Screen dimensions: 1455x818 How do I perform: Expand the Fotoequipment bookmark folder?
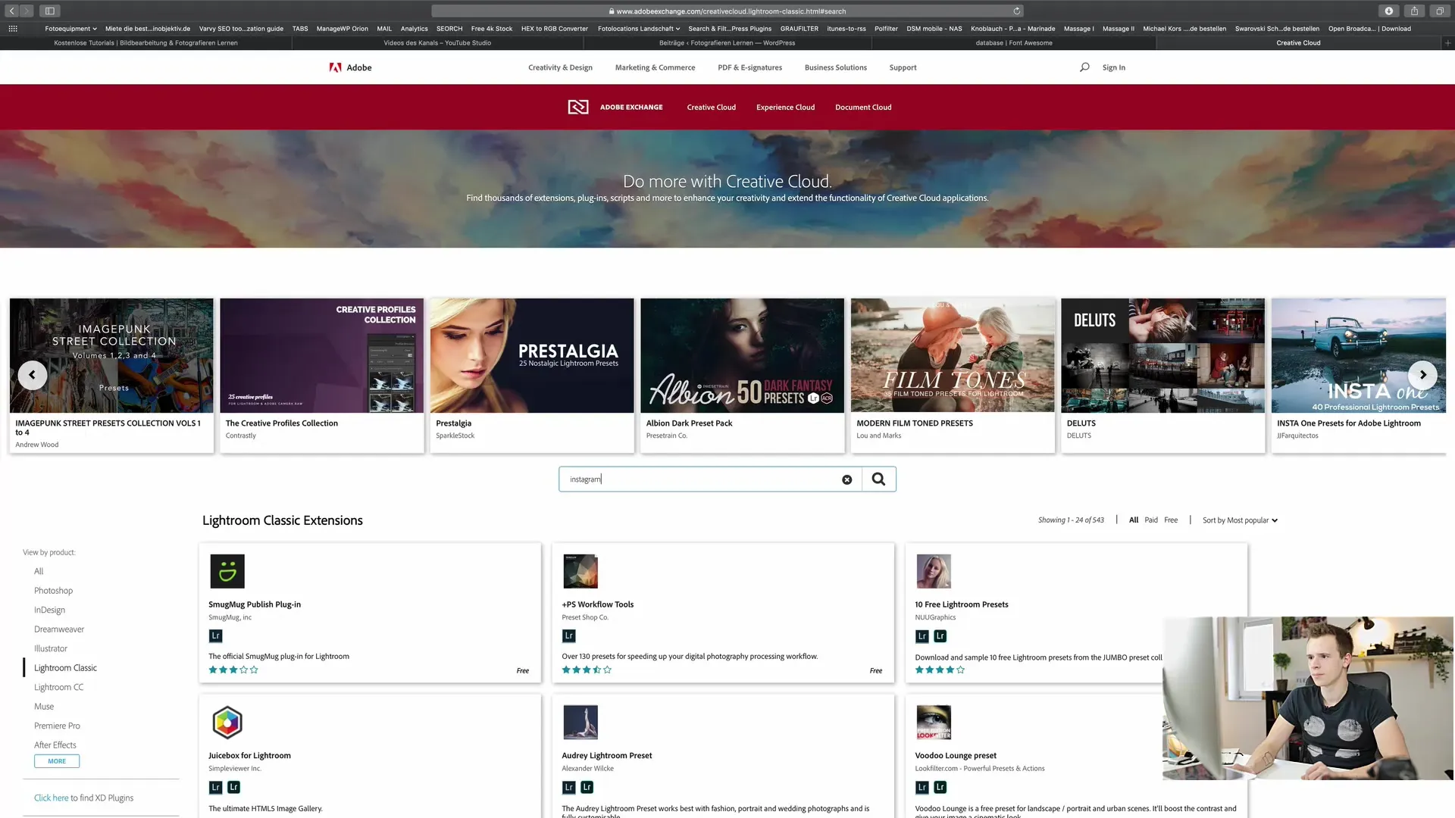71,28
